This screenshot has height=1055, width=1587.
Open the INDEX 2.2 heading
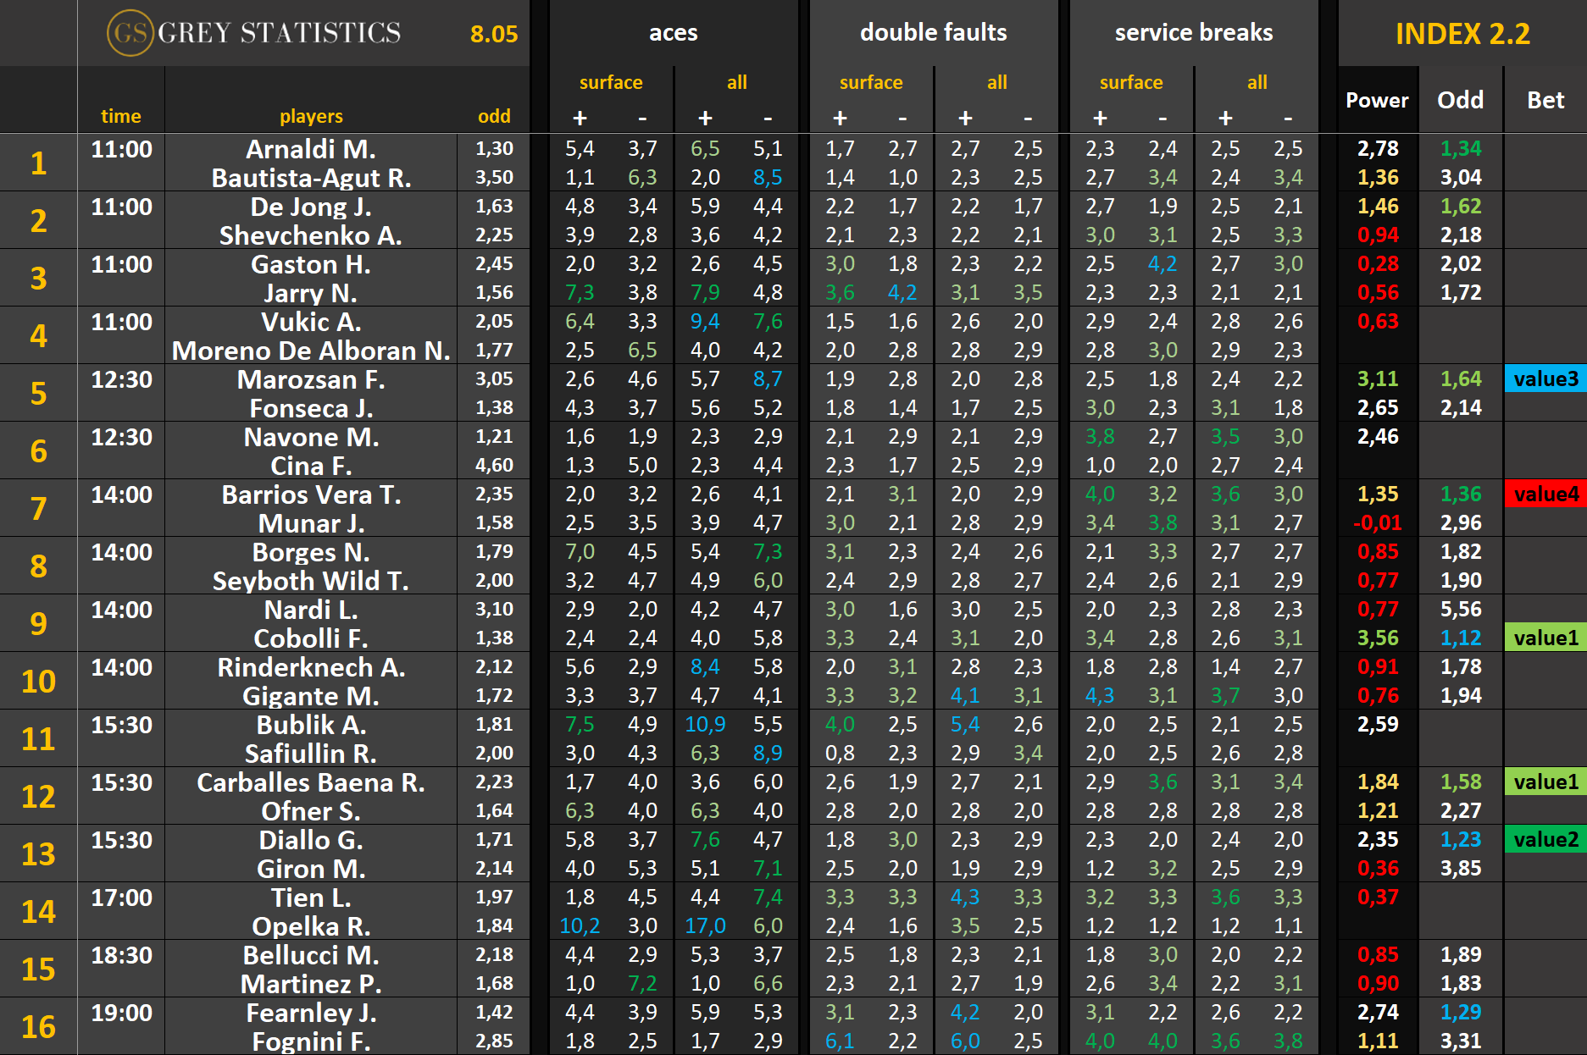[x=1462, y=34]
